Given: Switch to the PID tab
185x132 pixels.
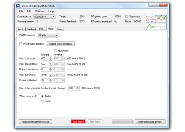Looking at the screenshot, I should tap(41, 29).
